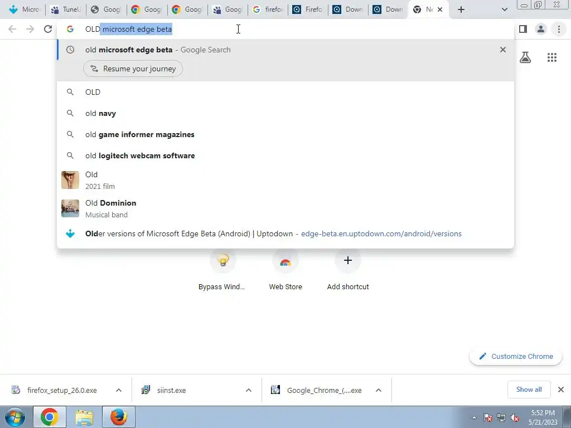Click the Old Dominion thumbnail
Screen dimensions: 571x428
click(70, 208)
